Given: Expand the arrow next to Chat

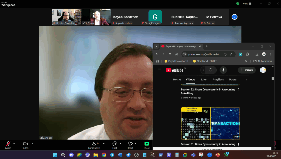Looking at the screenshot, I should (120, 144).
